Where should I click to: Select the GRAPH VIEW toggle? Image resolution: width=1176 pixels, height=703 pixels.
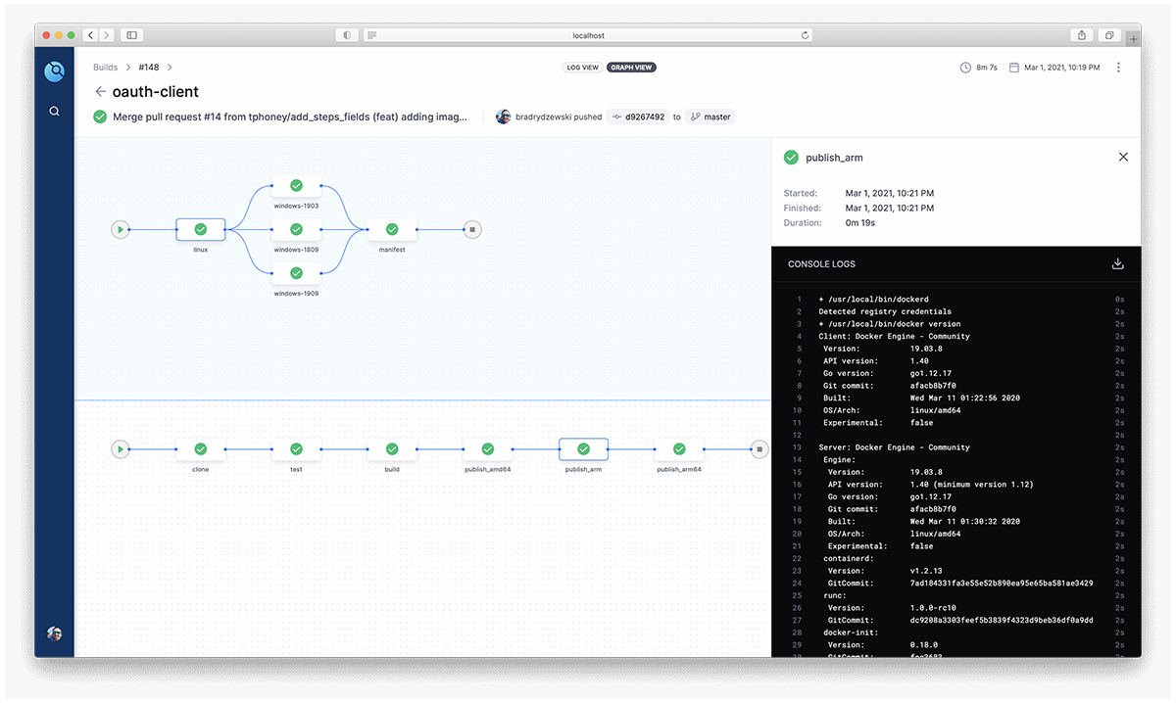pos(630,67)
